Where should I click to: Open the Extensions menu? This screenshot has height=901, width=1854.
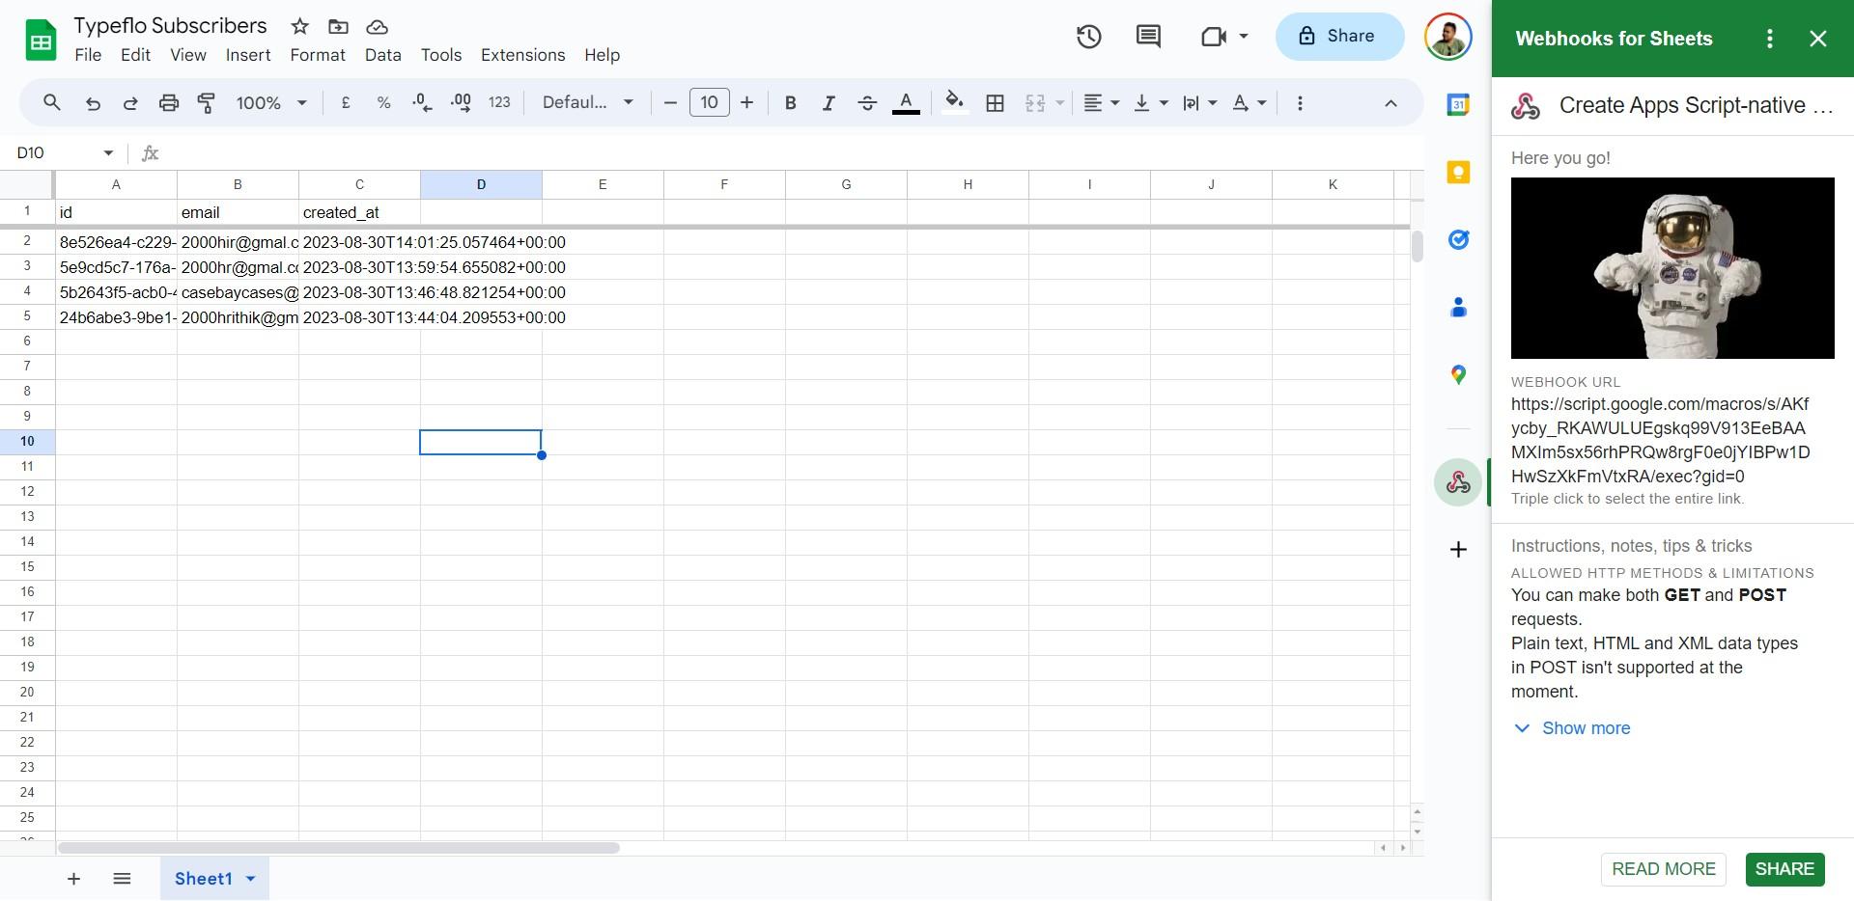(522, 55)
